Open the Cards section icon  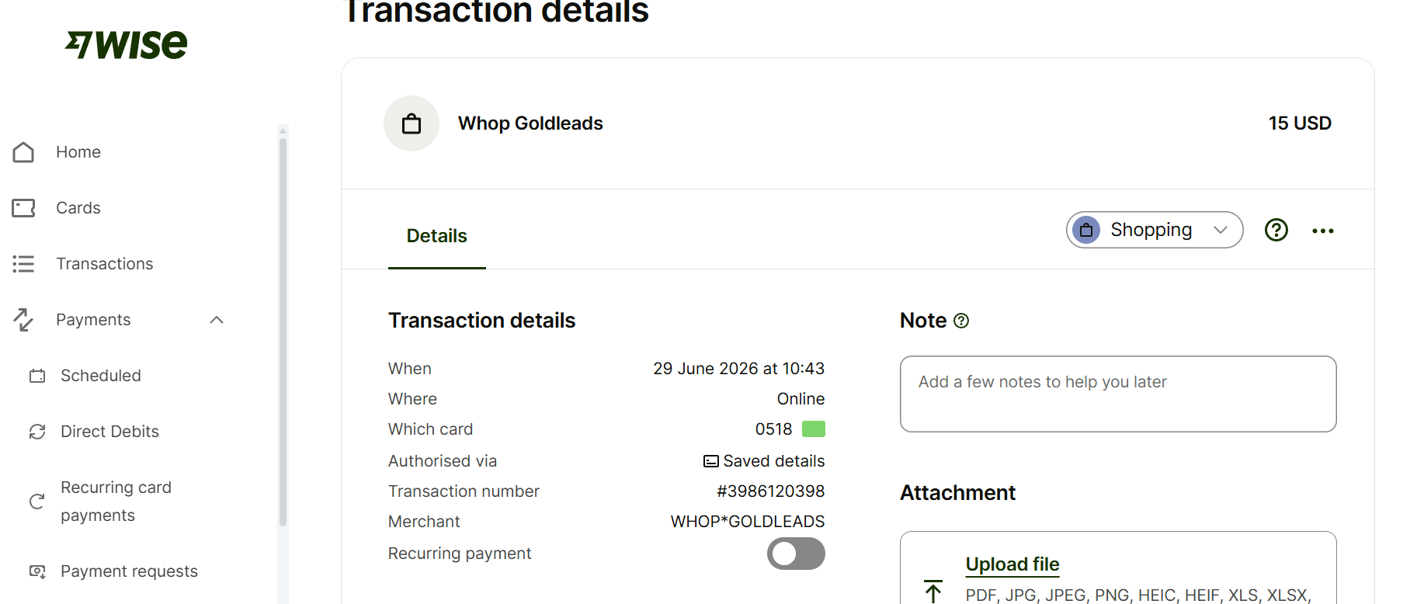click(x=23, y=208)
